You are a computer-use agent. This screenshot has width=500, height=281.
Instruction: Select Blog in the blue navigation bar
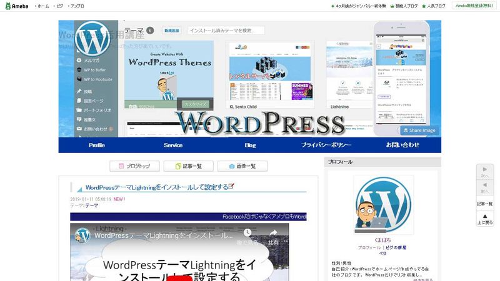250,145
